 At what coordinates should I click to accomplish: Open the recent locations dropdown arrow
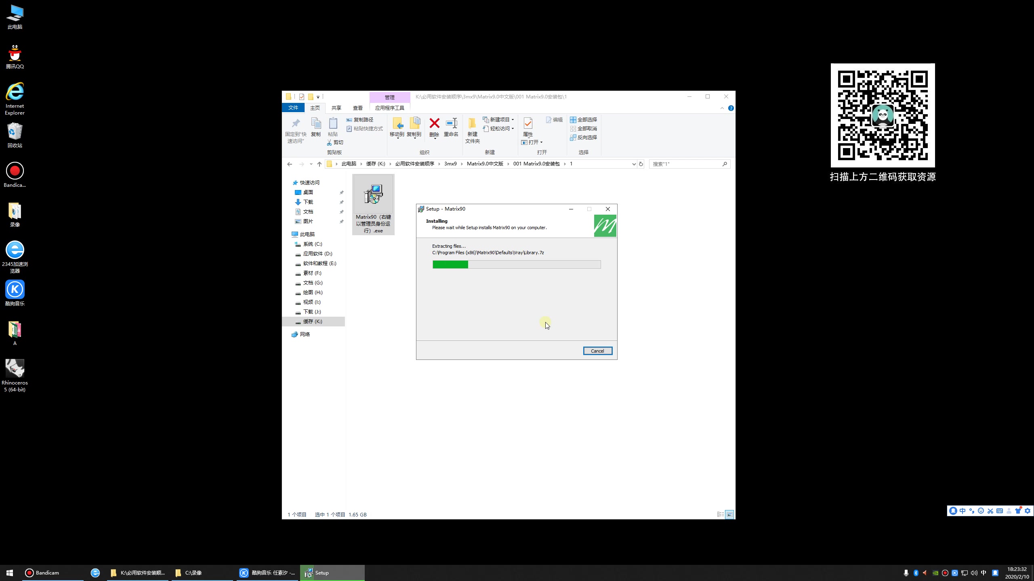coord(311,164)
